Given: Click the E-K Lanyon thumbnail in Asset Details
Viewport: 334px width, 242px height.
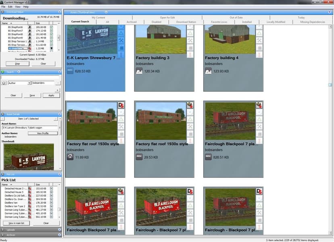Looking at the screenshot, I should (29, 157).
